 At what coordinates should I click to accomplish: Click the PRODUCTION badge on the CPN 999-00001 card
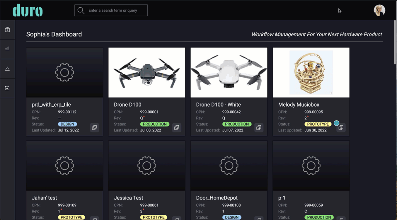pyautogui.click(x=155, y=124)
